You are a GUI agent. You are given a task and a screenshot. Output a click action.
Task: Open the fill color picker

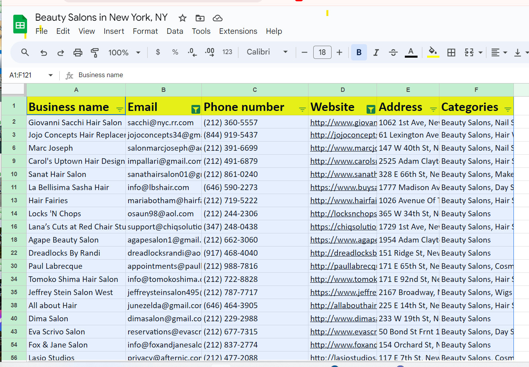pyautogui.click(x=433, y=52)
